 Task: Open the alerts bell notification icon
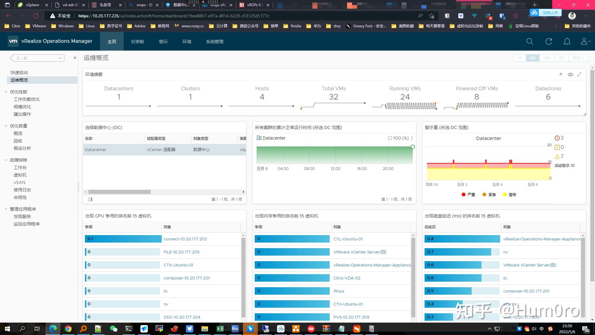pyautogui.click(x=567, y=41)
